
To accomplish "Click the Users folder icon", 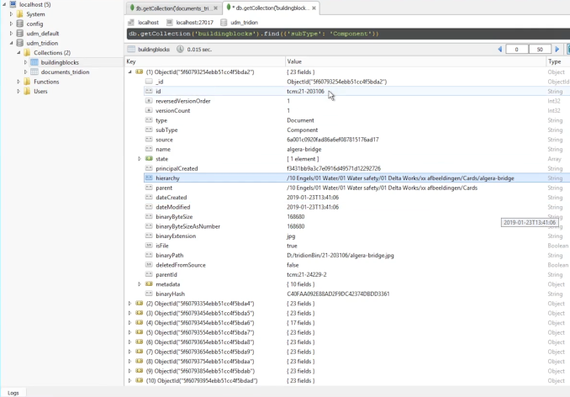I will coord(27,91).
